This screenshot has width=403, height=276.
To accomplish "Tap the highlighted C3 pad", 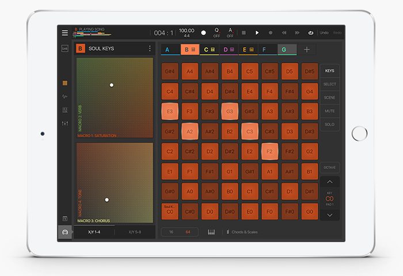I will [x=250, y=132].
